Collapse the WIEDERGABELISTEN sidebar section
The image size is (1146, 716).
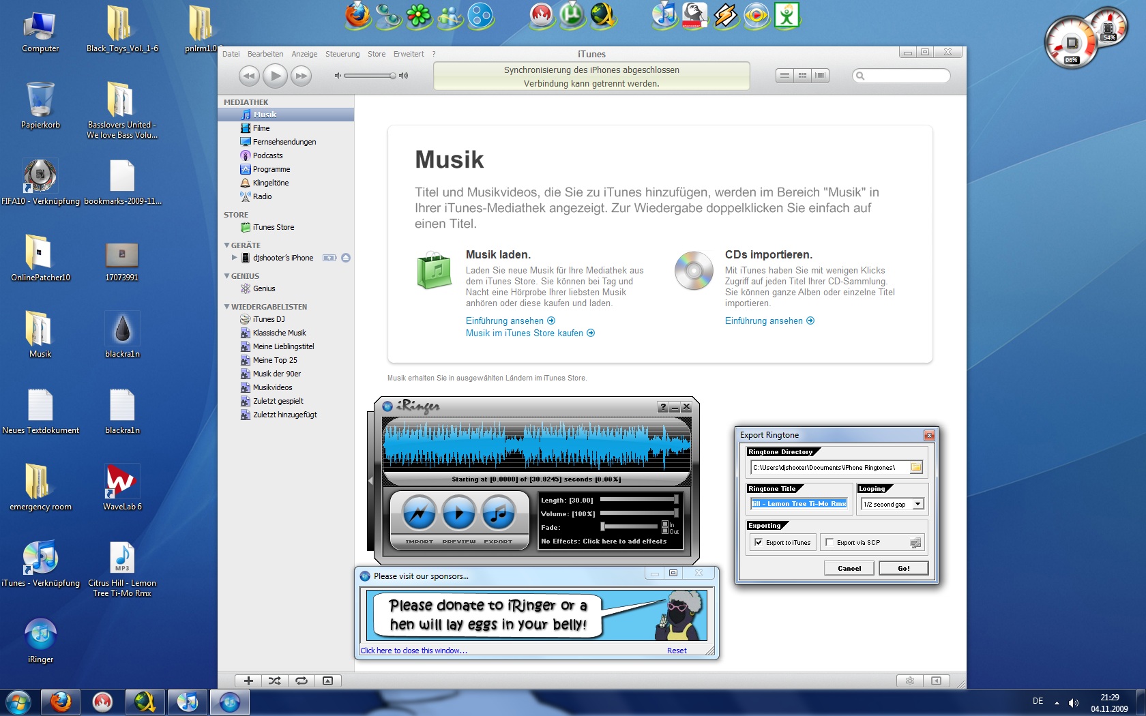pos(226,307)
